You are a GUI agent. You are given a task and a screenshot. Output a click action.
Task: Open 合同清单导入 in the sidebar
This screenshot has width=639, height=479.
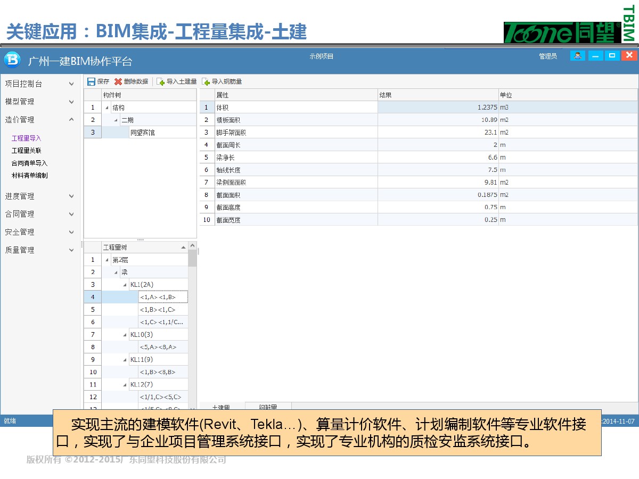pos(30,163)
